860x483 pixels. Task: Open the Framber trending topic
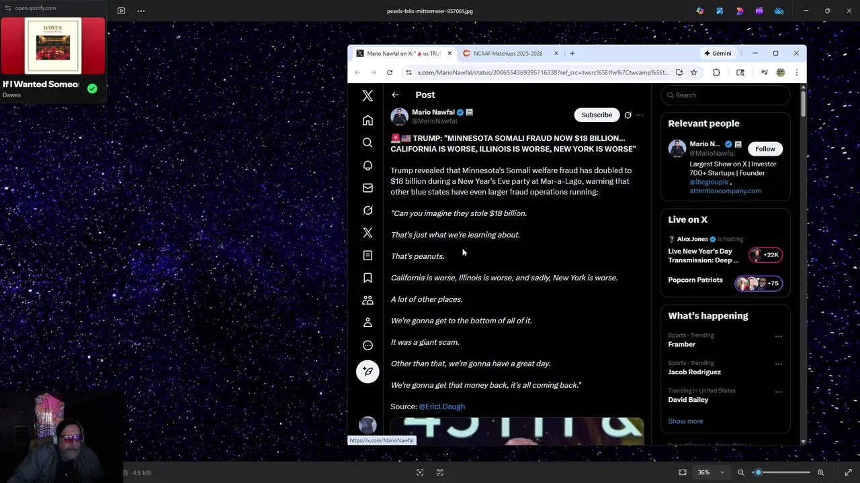682,344
